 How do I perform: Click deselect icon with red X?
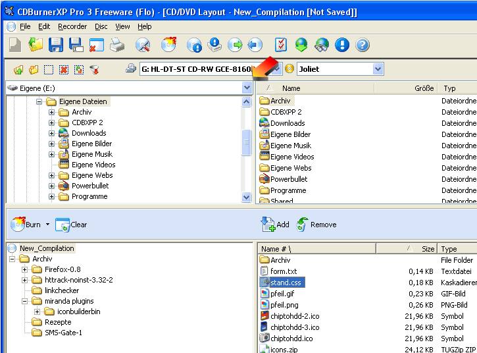64,70
